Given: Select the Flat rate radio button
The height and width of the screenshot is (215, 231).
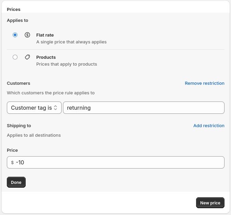Looking at the screenshot, I should pyautogui.click(x=15, y=35).
